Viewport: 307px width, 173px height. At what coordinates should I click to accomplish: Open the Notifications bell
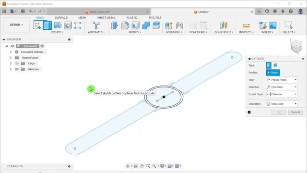(283, 12)
